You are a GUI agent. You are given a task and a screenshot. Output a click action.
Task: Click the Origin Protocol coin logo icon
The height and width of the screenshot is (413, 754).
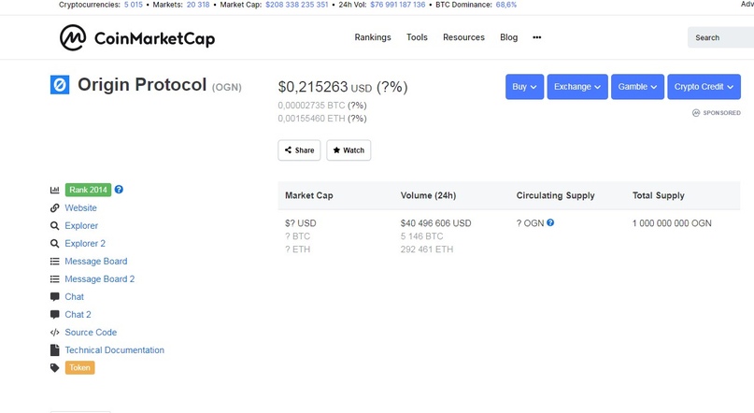[x=60, y=85]
